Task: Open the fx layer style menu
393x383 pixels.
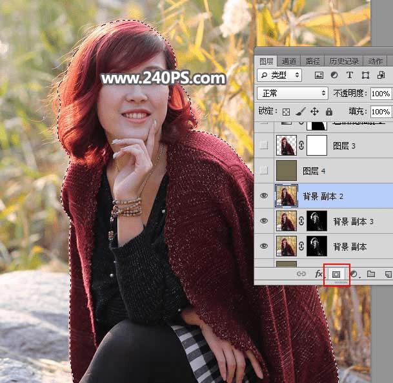Action: (319, 274)
